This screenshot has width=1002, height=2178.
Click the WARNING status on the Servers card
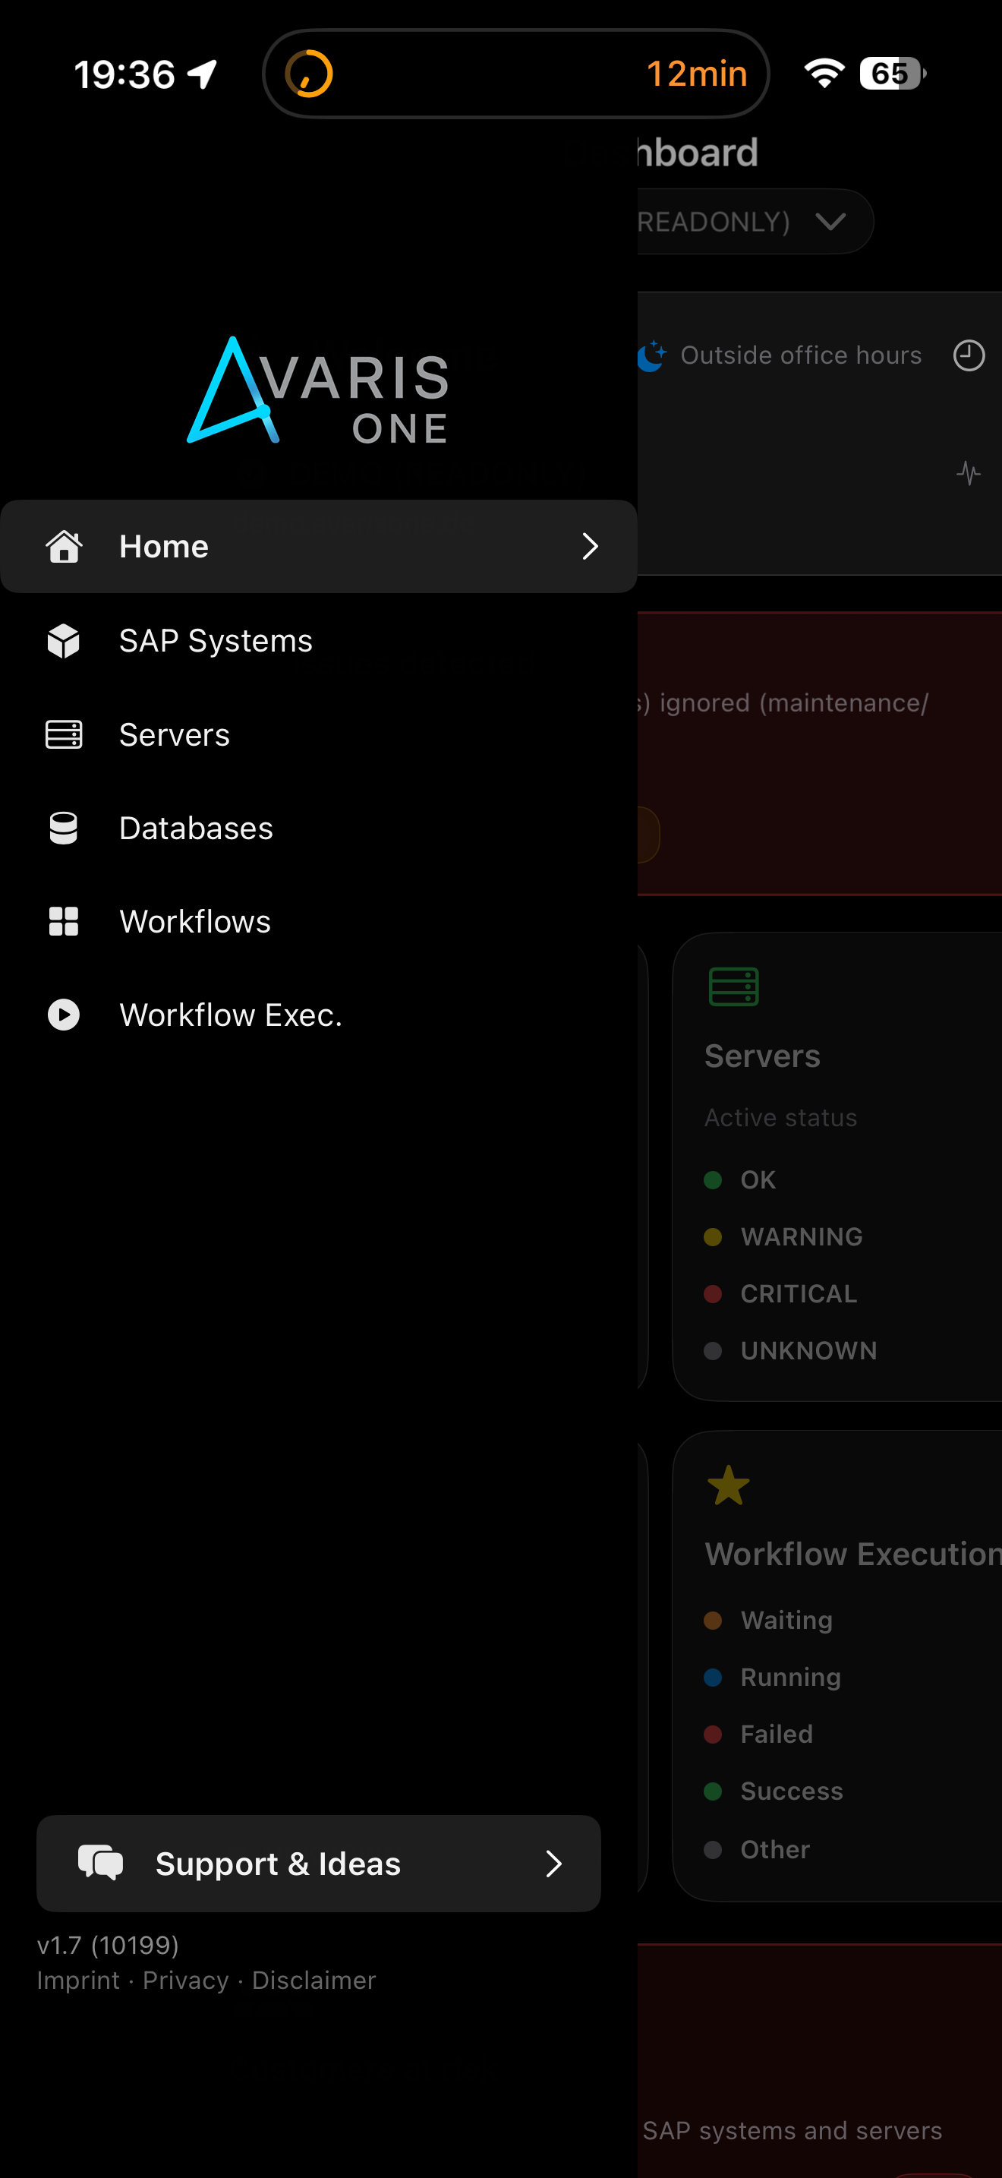[783, 1237]
